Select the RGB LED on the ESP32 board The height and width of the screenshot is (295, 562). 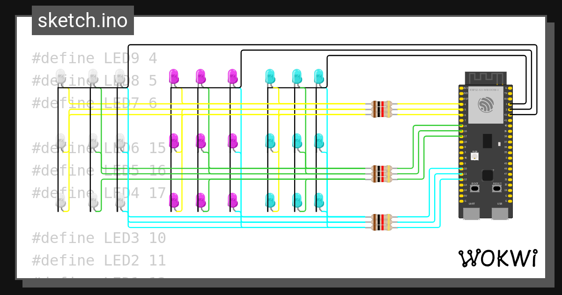[475, 157]
